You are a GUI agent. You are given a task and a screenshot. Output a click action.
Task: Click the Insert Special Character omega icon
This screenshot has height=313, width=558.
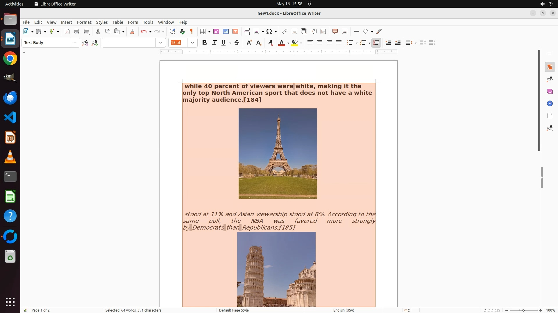click(x=269, y=31)
